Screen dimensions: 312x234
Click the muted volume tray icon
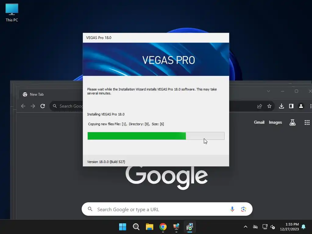[x=273, y=227]
